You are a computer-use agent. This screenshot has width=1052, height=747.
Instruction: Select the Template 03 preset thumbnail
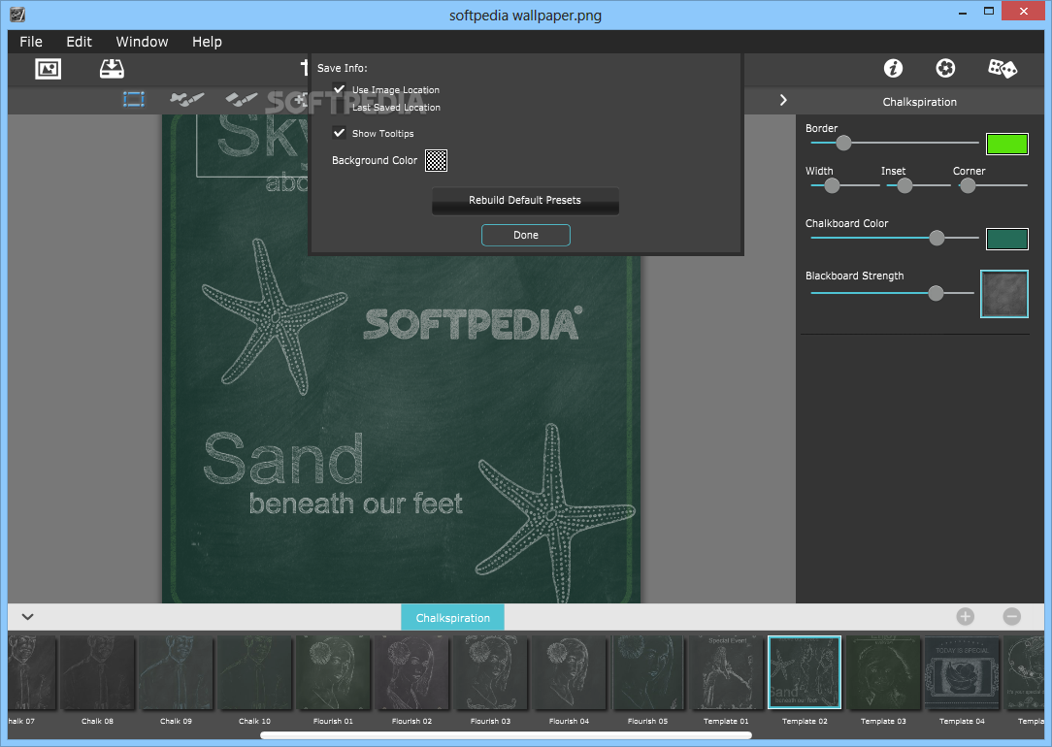tap(883, 672)
